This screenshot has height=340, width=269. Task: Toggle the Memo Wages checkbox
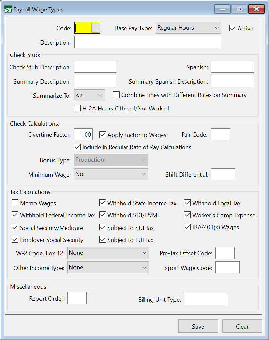point(15,203)
